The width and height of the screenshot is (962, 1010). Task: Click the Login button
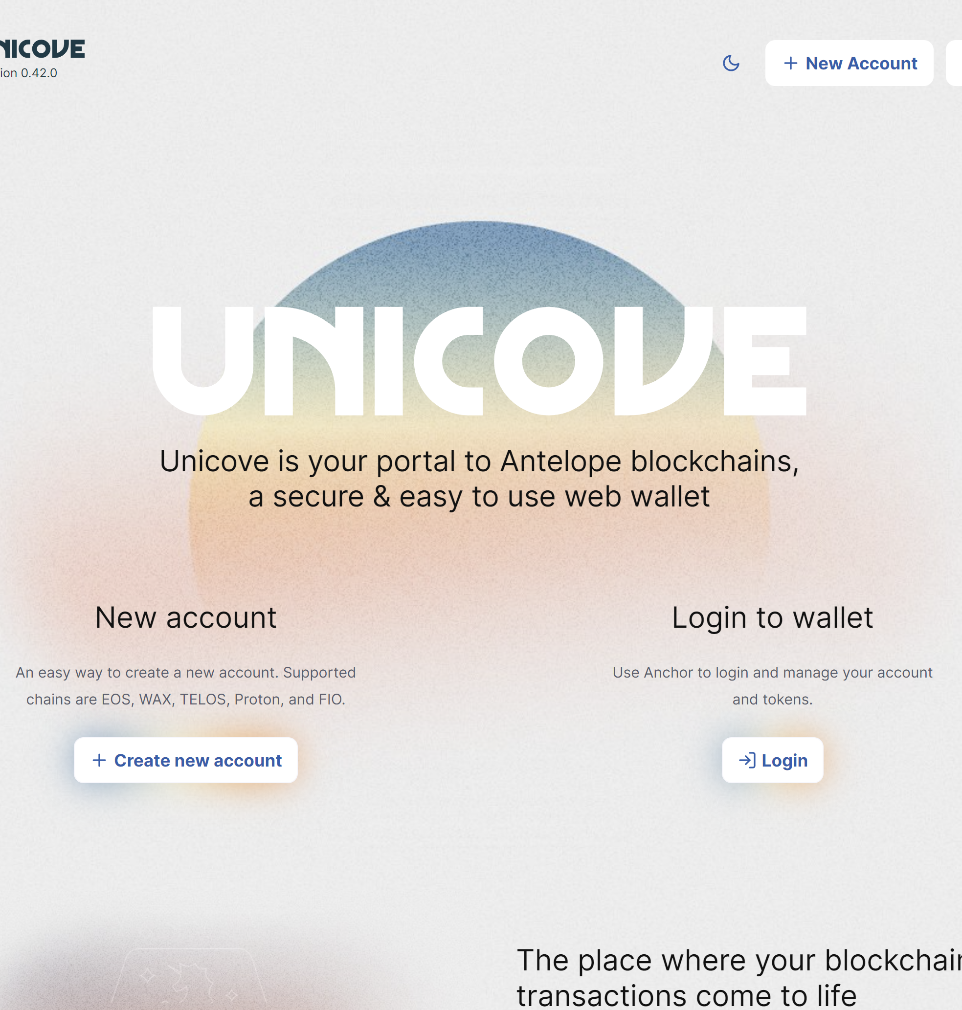[x=772, y=760]
